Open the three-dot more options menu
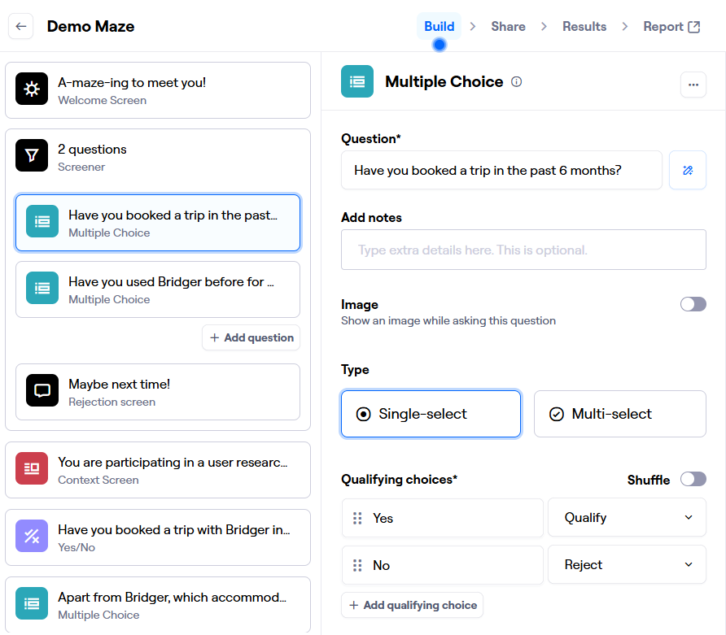Screen dimensions: 726x635 coord(693,85)
